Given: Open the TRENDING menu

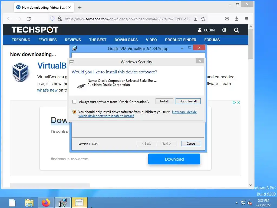Looking at the screenshot, I should (x=21, y=40).
